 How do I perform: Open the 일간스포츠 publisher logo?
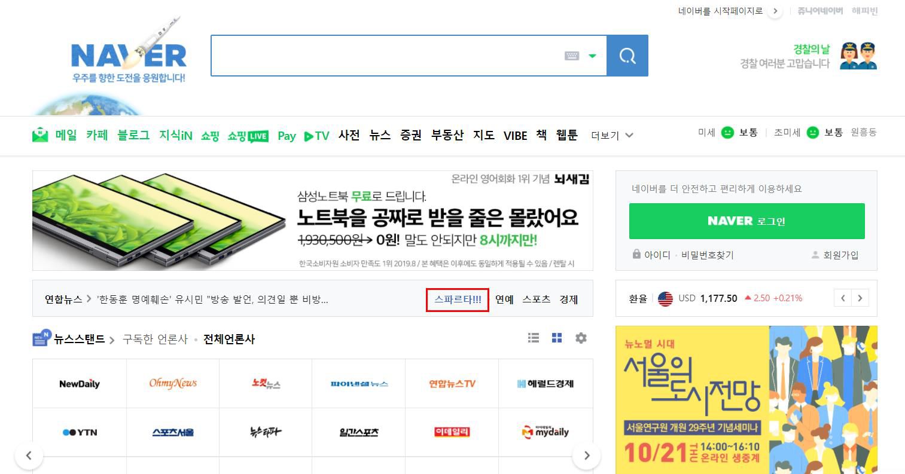coord(359,432)
